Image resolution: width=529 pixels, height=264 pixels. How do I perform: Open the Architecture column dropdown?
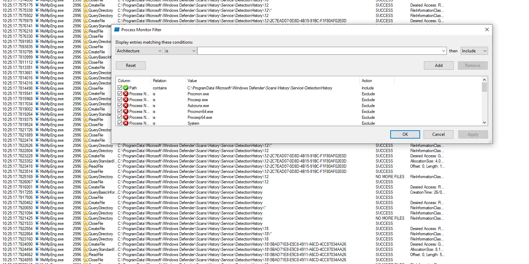(x=139, y=51)
